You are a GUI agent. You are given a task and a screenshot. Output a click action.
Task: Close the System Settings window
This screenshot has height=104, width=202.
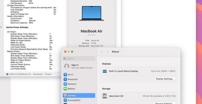coord(65,52)
